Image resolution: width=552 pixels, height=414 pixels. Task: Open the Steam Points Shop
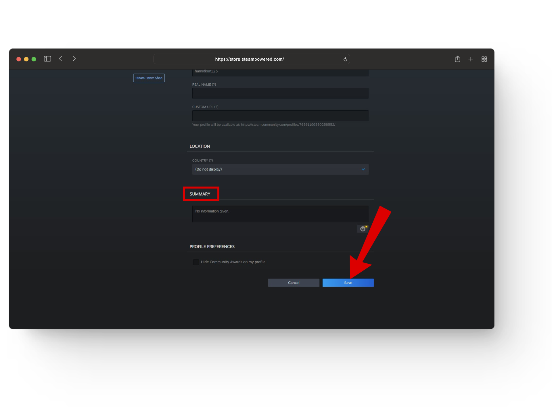[x=149, y=78]
